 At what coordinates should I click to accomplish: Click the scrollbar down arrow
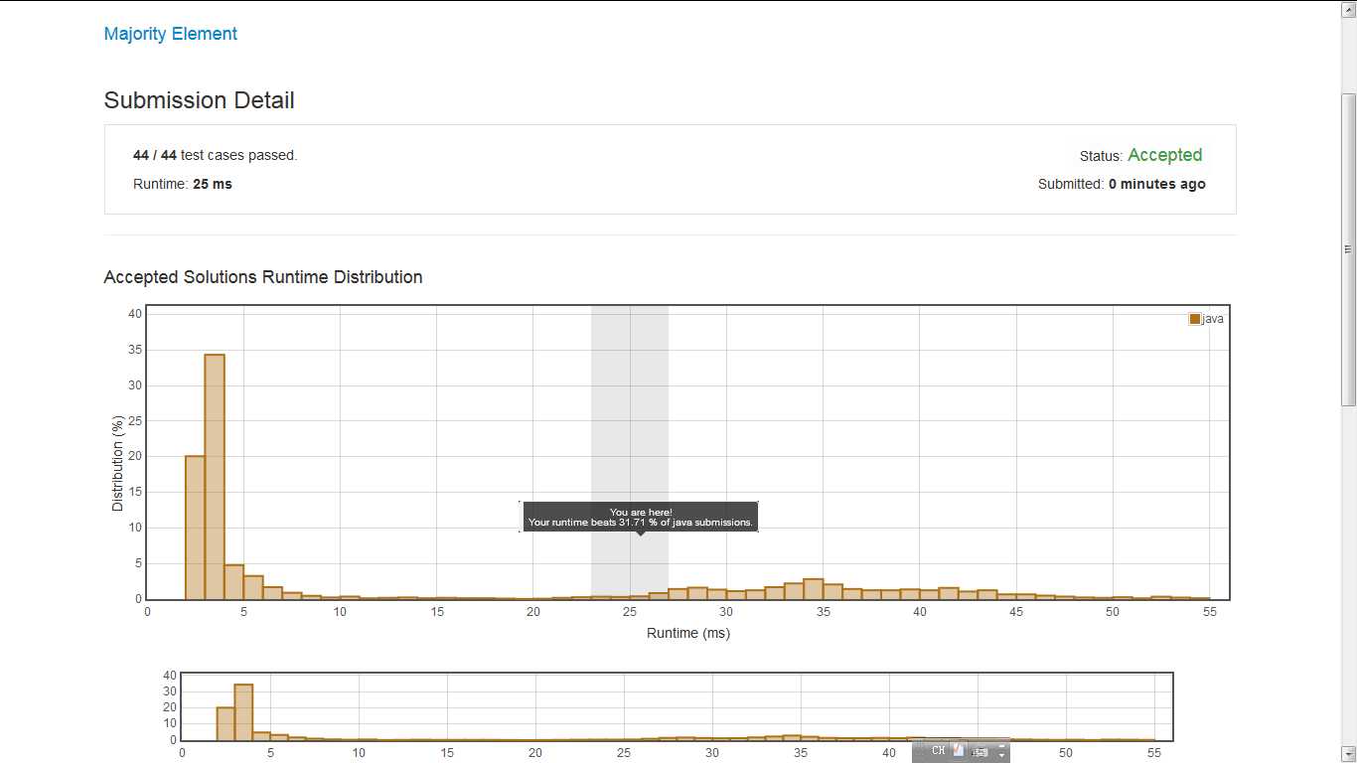coord(1348,754)
